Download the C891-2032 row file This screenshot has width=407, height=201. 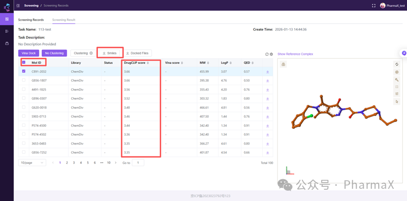(x=268, y=72)
